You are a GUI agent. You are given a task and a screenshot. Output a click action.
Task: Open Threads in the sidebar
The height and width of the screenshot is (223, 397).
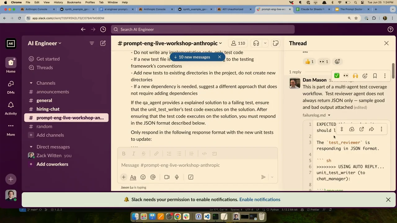pyautogui.click(x=45, y=68)
